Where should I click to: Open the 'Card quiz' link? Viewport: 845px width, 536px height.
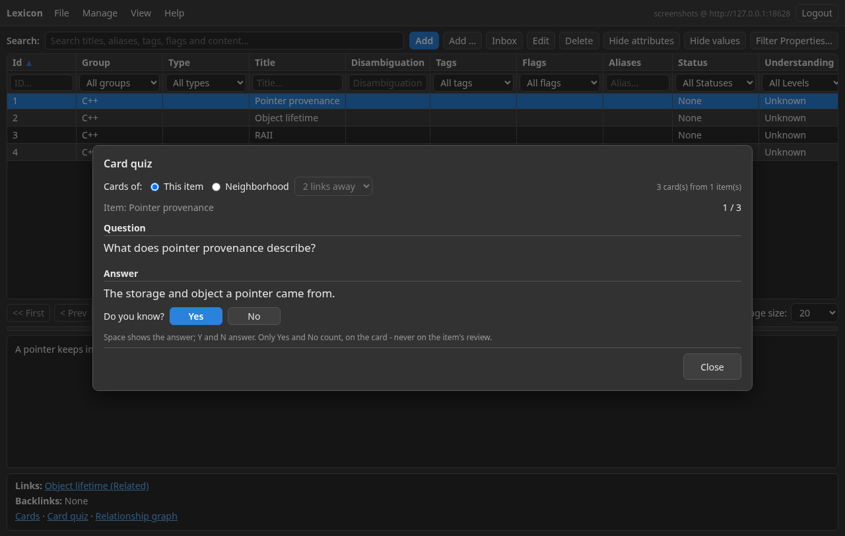tap(67, 516)
